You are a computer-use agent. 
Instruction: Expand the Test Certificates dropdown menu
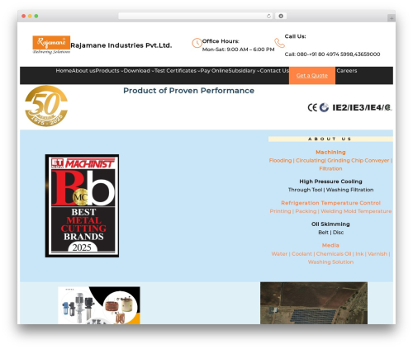click(x=177, y=71)
